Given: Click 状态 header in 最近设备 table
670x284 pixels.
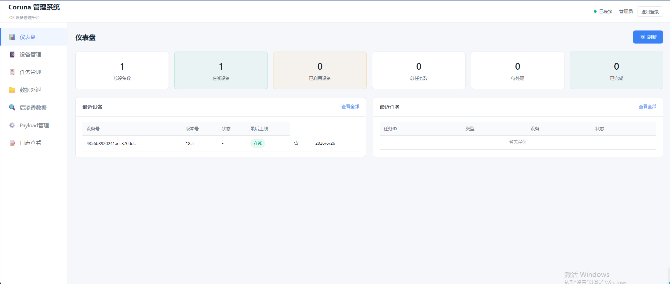Looking at the screenshot, I should tap(226, 129).
